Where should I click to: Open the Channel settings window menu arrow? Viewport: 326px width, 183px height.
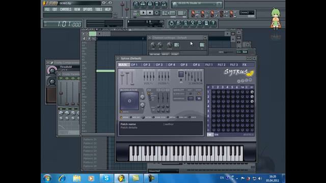(149, 38)
